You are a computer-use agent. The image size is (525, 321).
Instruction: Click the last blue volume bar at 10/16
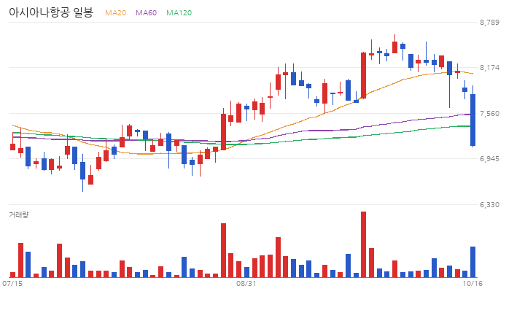(472, 262)
